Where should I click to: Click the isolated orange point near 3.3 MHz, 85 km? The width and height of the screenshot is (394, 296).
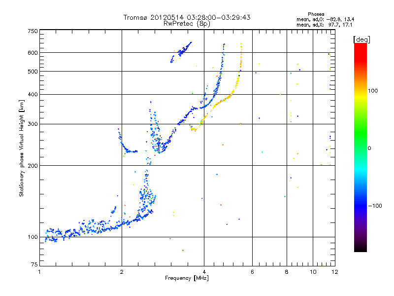tap(183, 251)
